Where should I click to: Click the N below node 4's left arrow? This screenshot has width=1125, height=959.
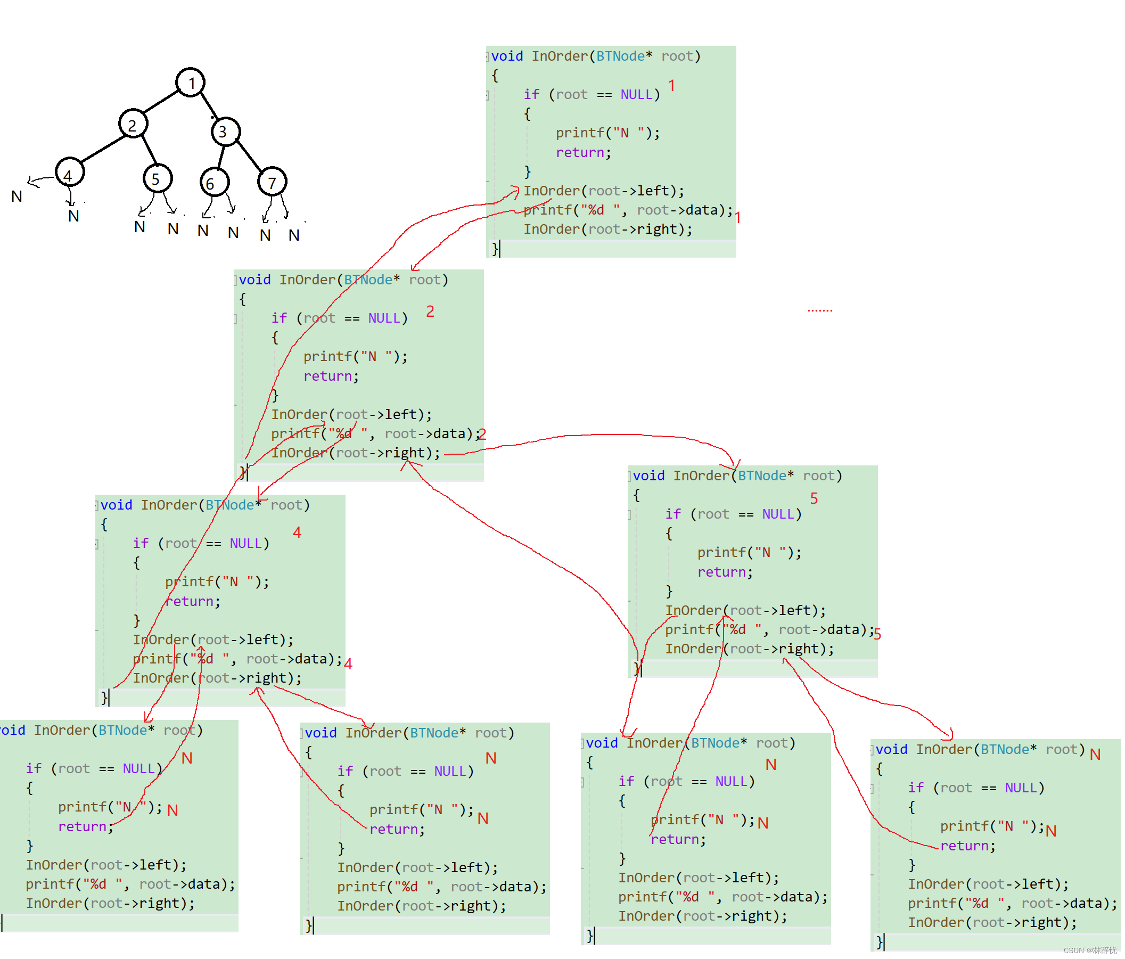click(17, 196)
